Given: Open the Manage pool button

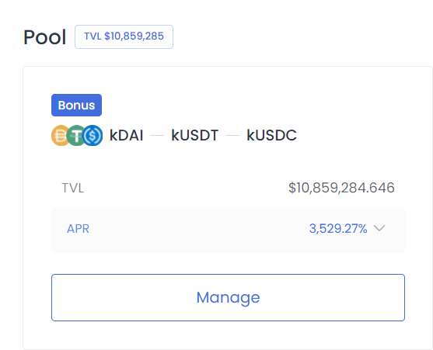Looking at the screenshot, I should pyautogui.click(x=228, y=298).
